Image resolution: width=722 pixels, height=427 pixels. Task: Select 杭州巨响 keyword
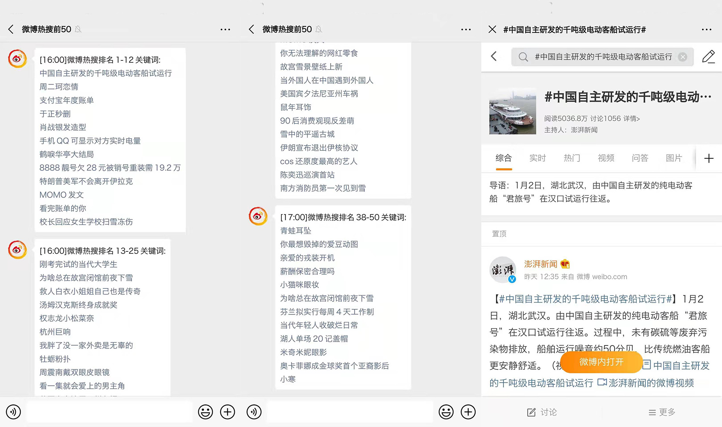55,332
